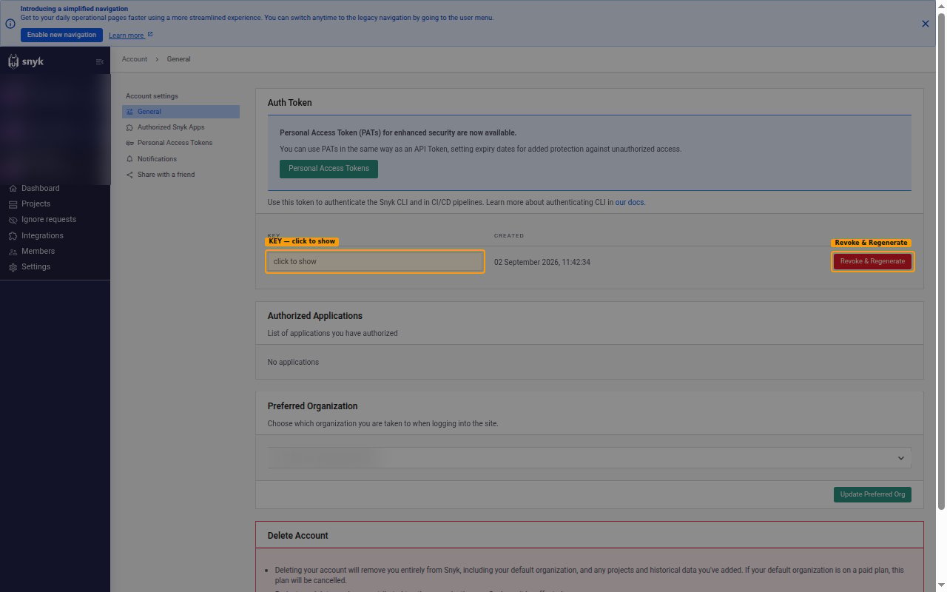Click the Projects stack icon
This screenshot has height=592, width=947.
pos(13,204)
